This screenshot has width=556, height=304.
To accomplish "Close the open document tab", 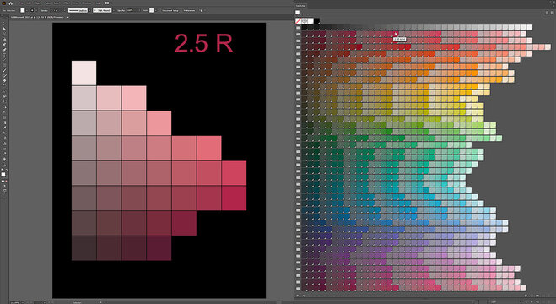I will tap(67, 17).
